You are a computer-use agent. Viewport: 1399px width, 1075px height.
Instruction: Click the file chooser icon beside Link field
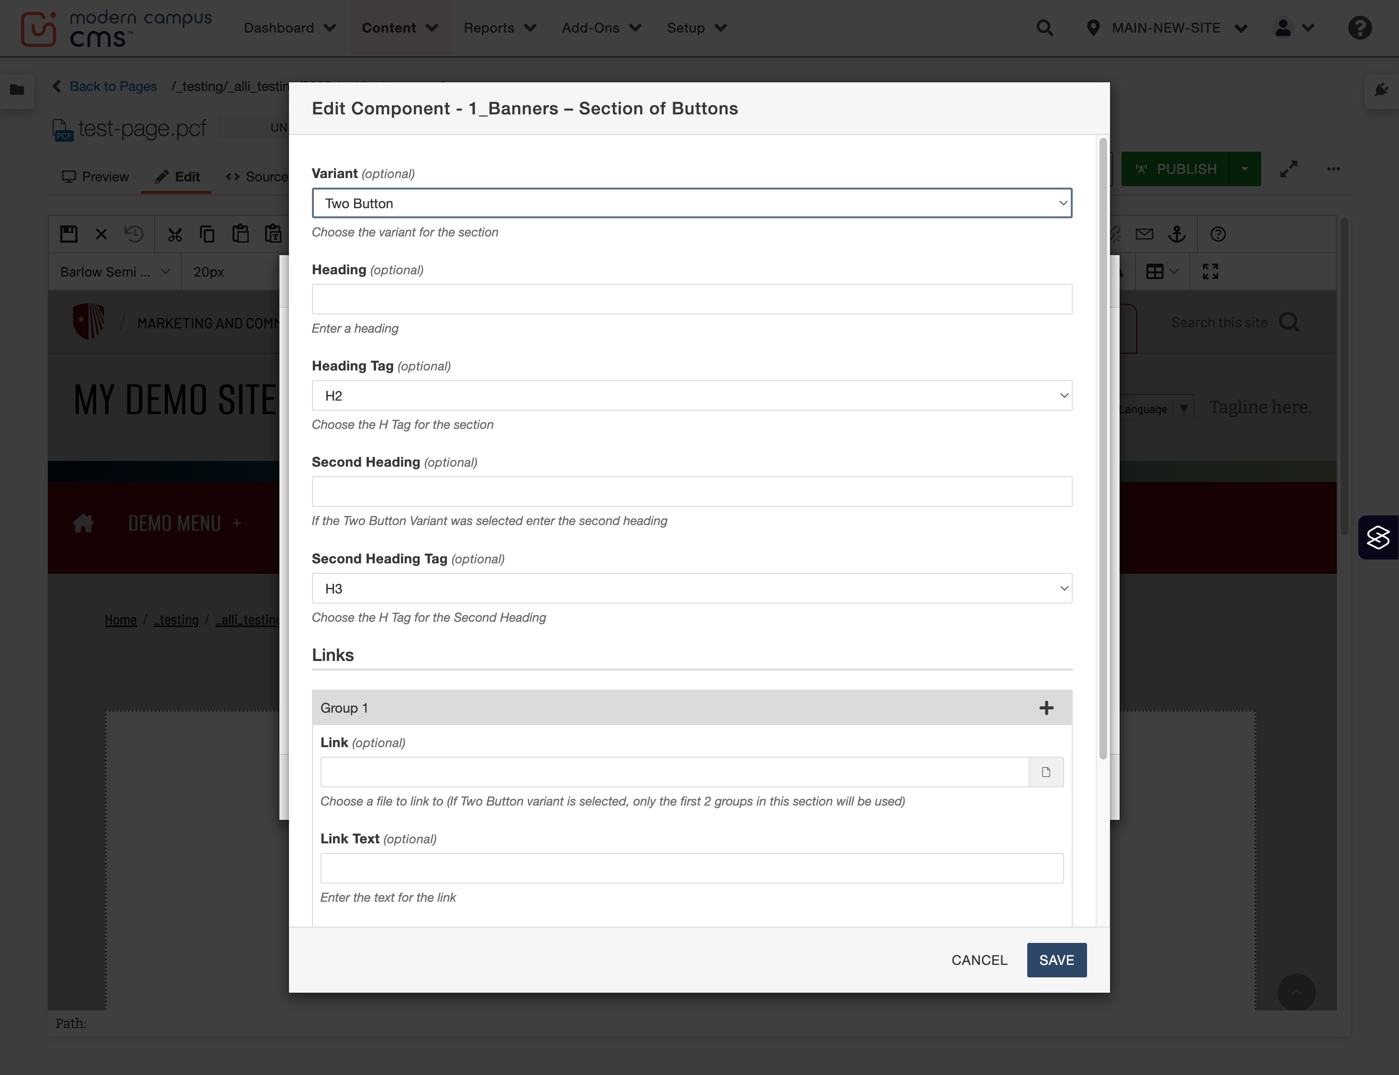coord(1046,772)
